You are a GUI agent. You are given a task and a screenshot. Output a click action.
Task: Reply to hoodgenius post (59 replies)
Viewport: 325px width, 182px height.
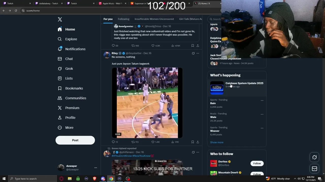[x=115, y=46]
